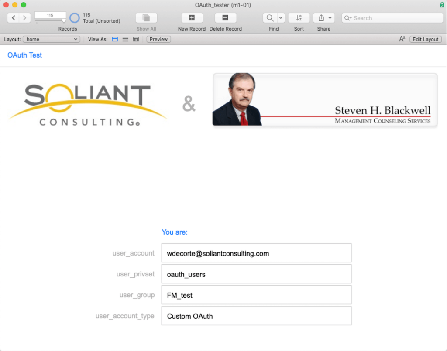
Task: Click the Delete Record minus icon
Action: coord(225,18)
